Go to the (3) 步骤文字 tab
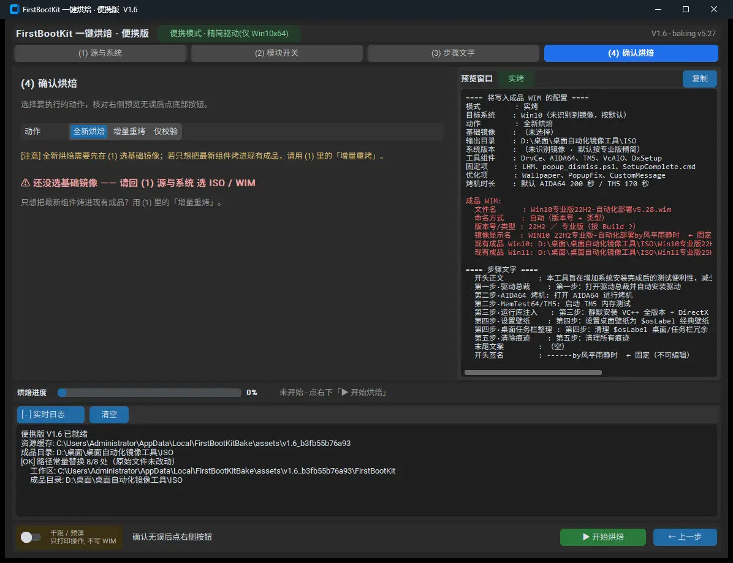This screenshot has width=733, height=563. click(x=453, y=53)
